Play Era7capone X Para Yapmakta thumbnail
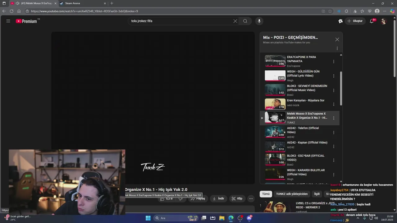Viewport: 397px width, 223px height. point(275,61)
